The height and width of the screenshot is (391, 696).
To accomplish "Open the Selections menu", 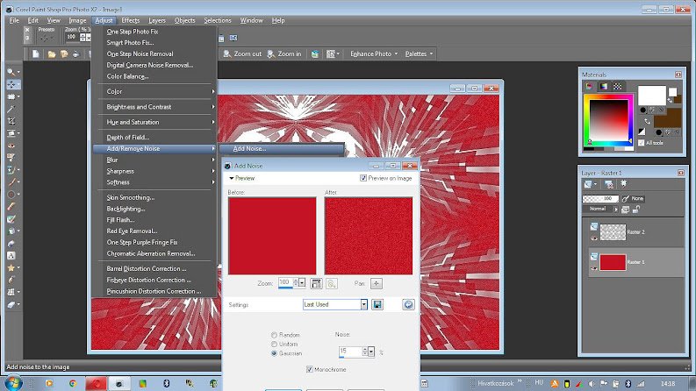I will [x=218, y=20].
